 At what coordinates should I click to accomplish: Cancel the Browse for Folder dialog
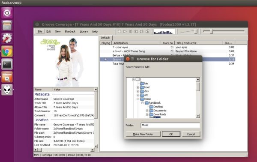tap(191, 134)
